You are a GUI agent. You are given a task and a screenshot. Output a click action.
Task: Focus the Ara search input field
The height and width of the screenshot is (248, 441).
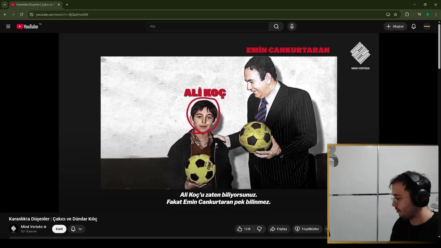[x=208, y=27]
